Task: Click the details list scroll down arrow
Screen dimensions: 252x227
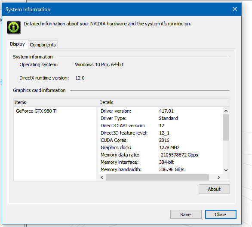Action: click(x=226, y=170)
